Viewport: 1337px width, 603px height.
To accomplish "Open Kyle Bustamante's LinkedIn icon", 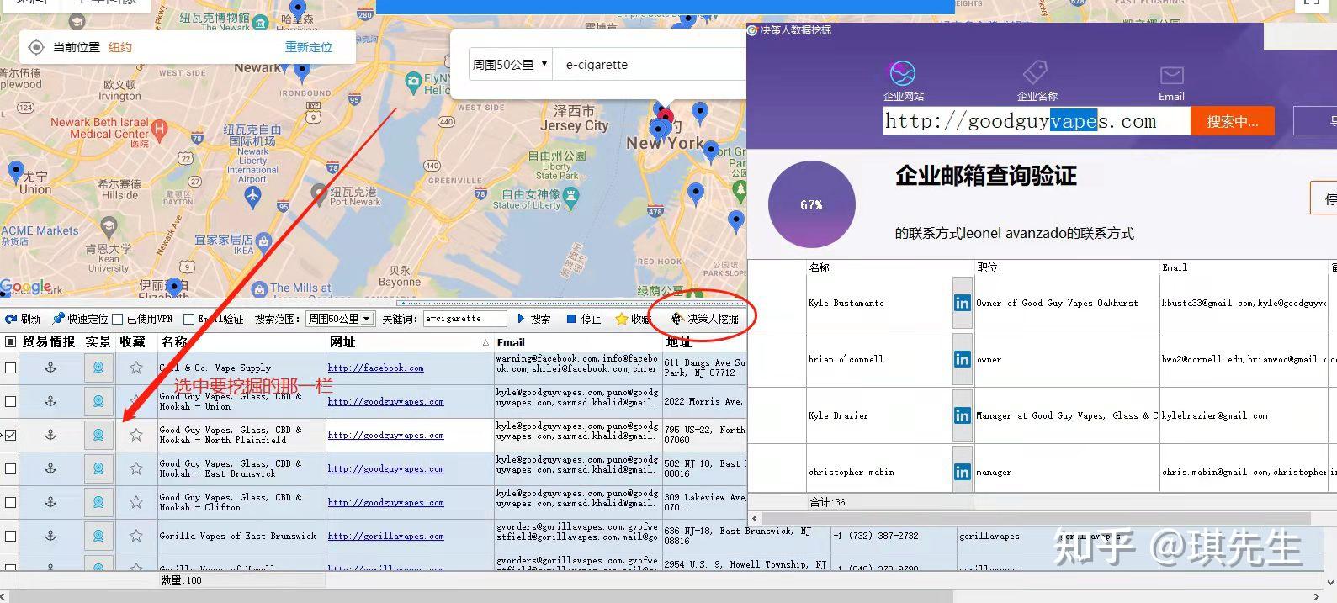I will coord(963,303).
